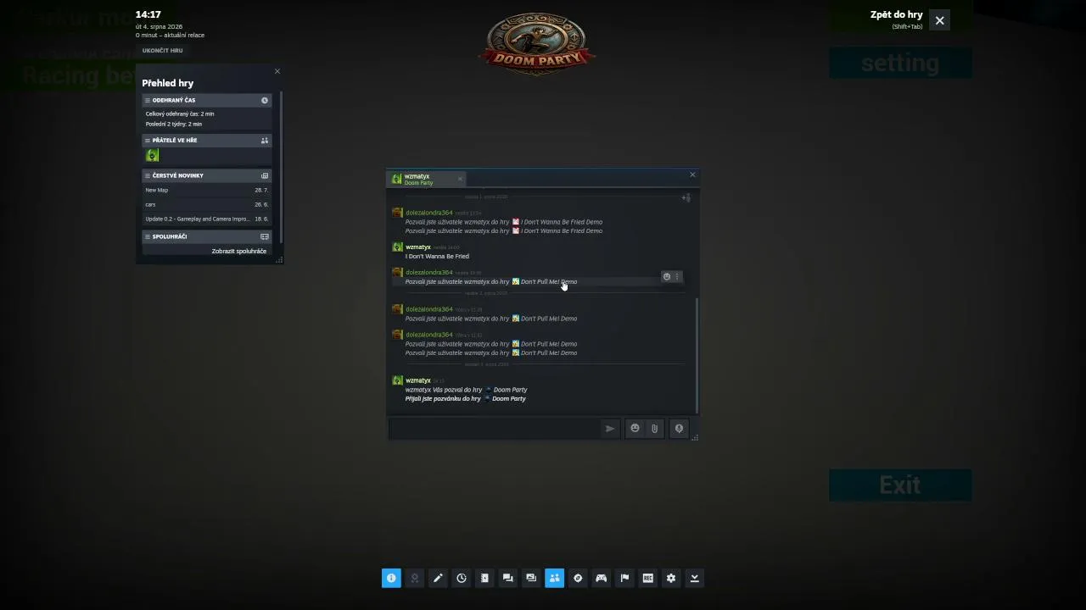Click the chat window scrollbar
The height and width of the screenshot is (610, 1086).
pyautogui.click(x=697, y=354)
